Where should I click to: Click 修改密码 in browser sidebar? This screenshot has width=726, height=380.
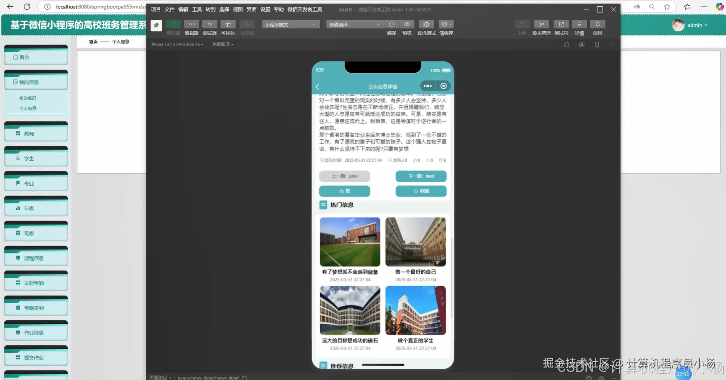28,98
